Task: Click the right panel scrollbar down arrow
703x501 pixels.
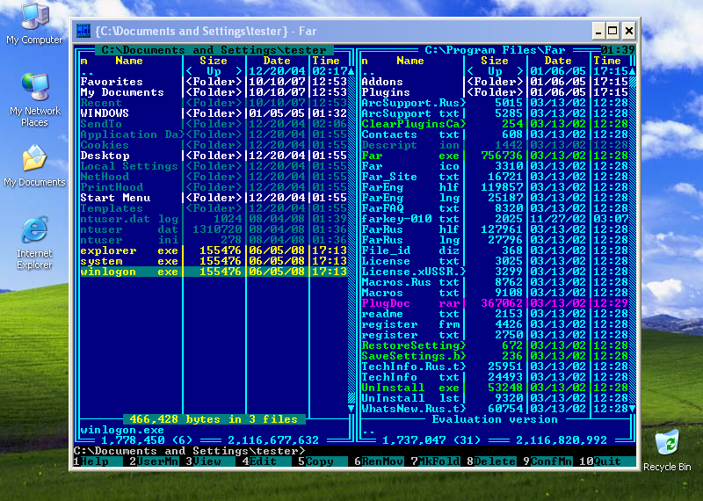Action: tap(632, 409)
